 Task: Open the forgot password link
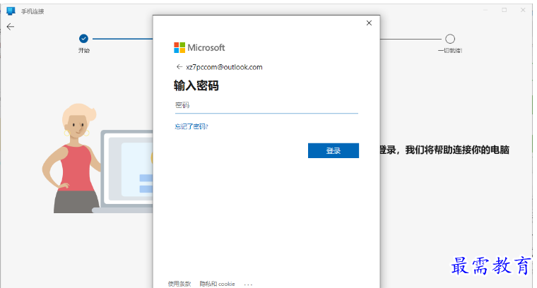tap(191, 126)
